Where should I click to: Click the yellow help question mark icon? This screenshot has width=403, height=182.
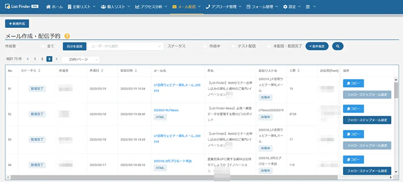click(x=67, y=36)
